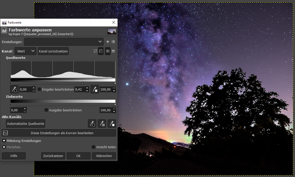Click Automatische Quellwerte button
Image resolution: width=295 pixels, height=177 pixels.
click(x=26, y=124)
